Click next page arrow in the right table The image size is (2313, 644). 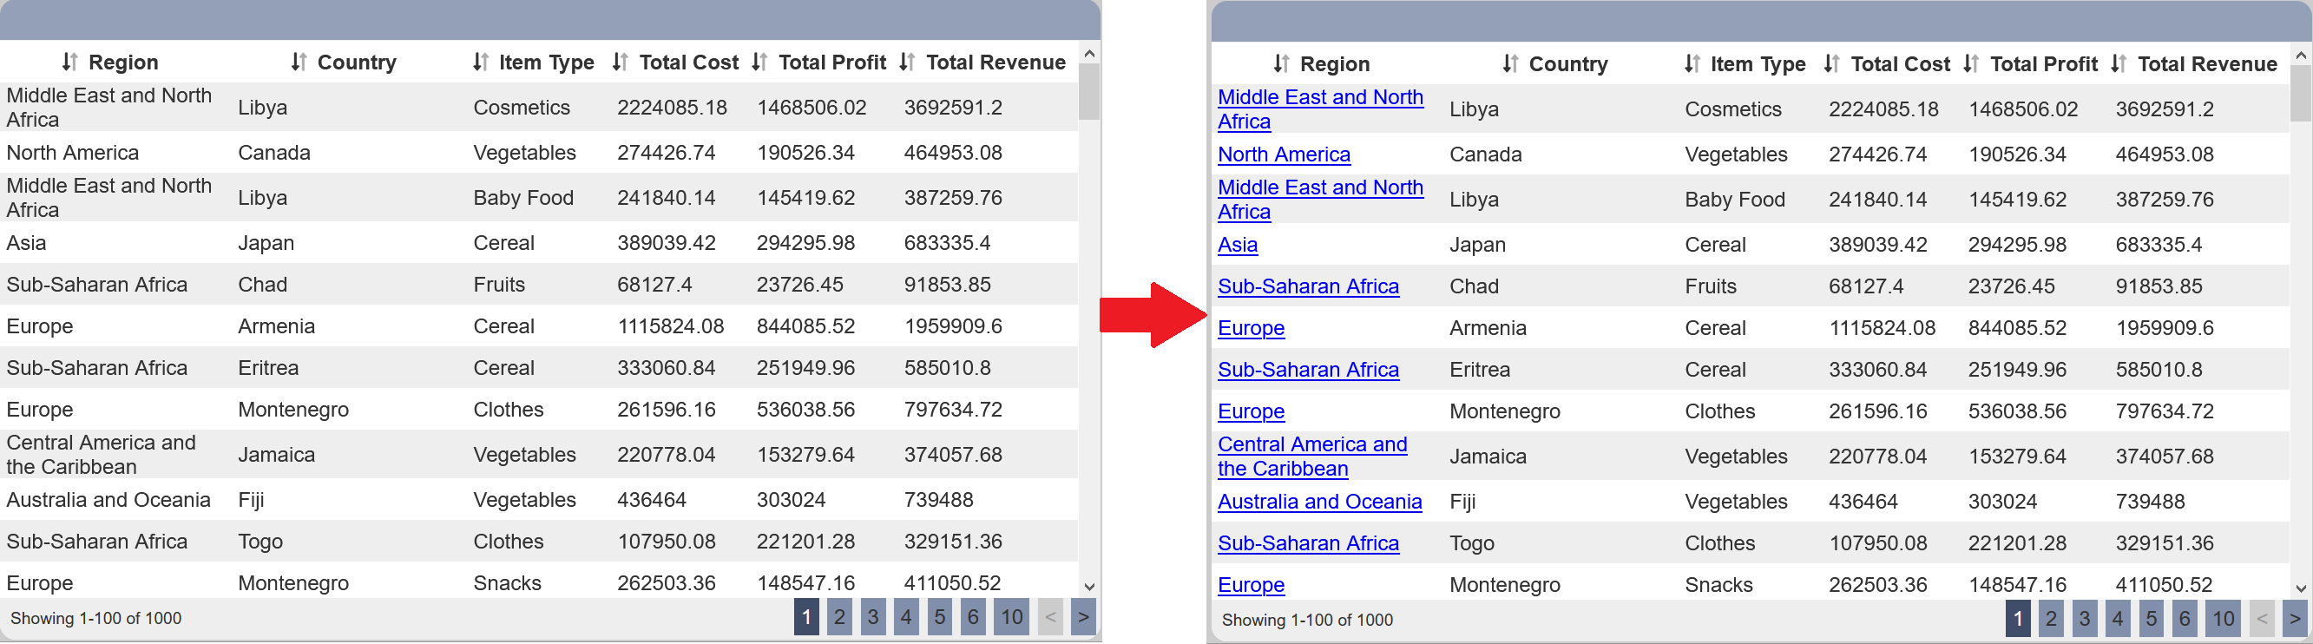[2295, 619]
